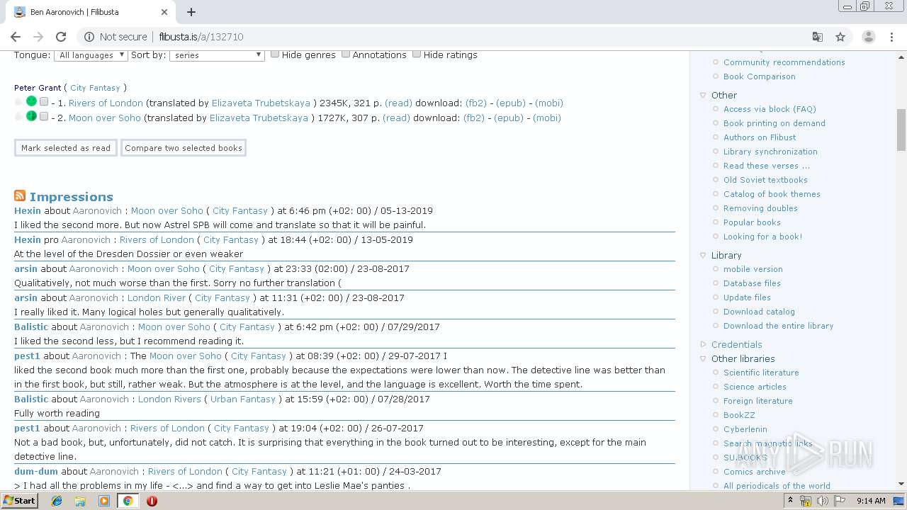Click the RSS feed icon beside Impressions
The height and width of the screenshot is (510, 907).
tap(20, 196)
